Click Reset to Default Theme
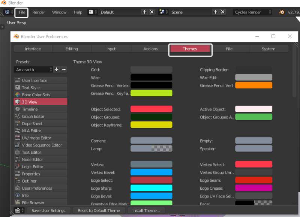The height and width of the screenshot is (217, 300). coord(99,211)
